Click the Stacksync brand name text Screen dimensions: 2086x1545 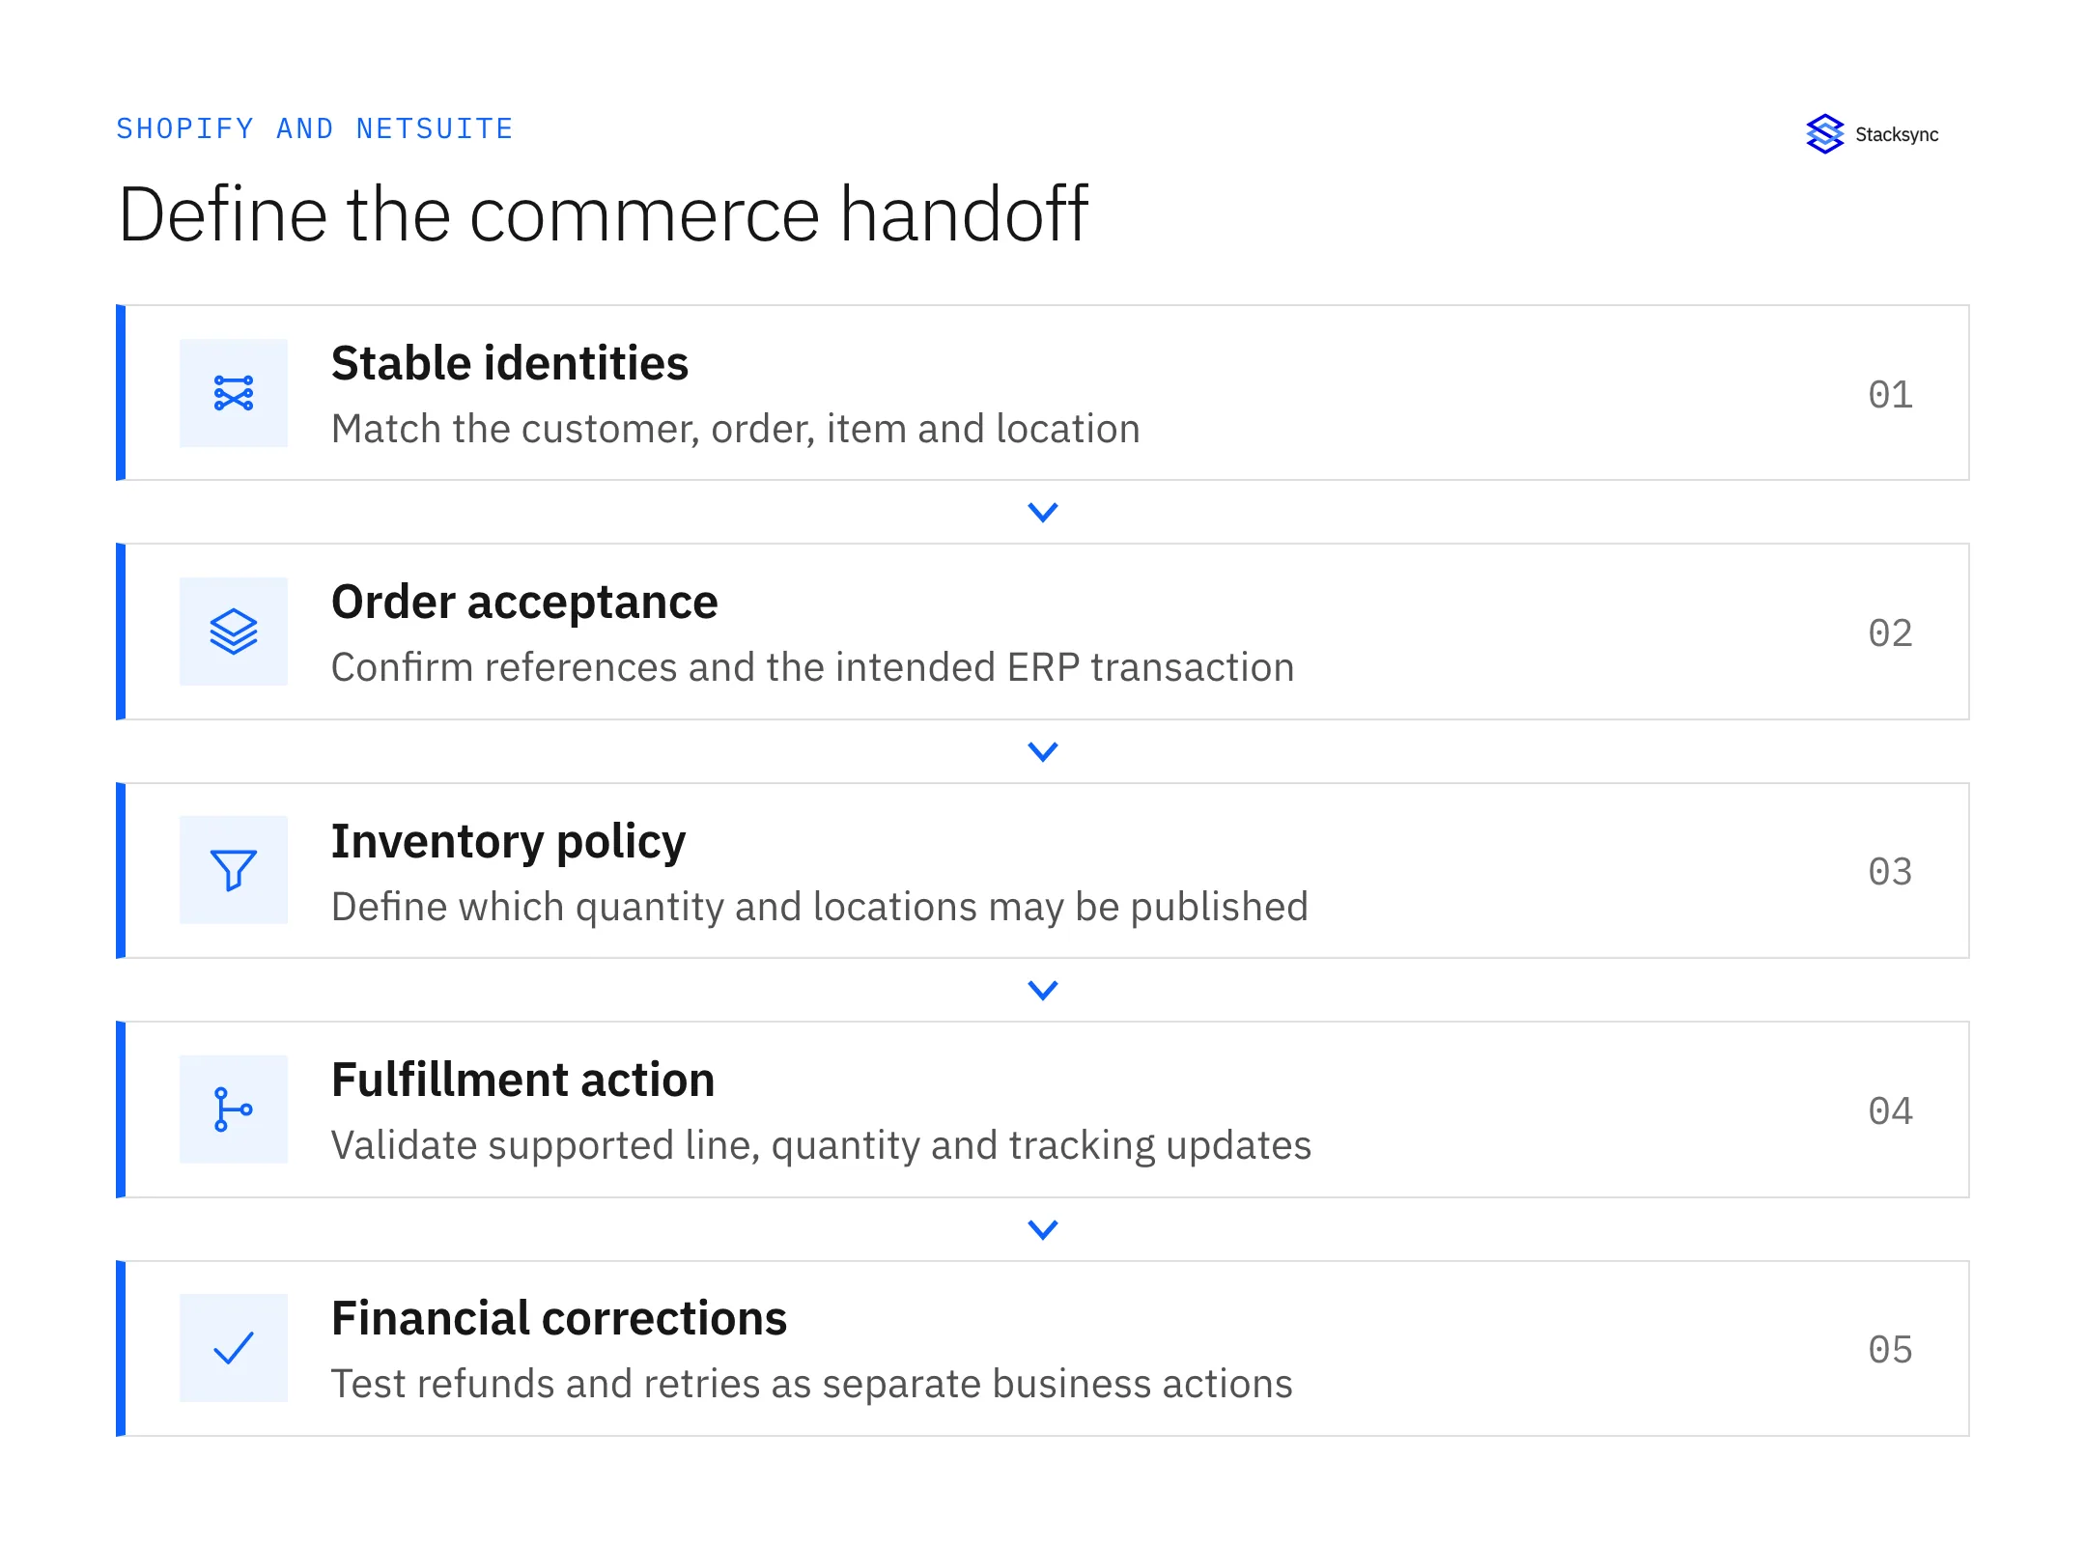click(1897, 134)
